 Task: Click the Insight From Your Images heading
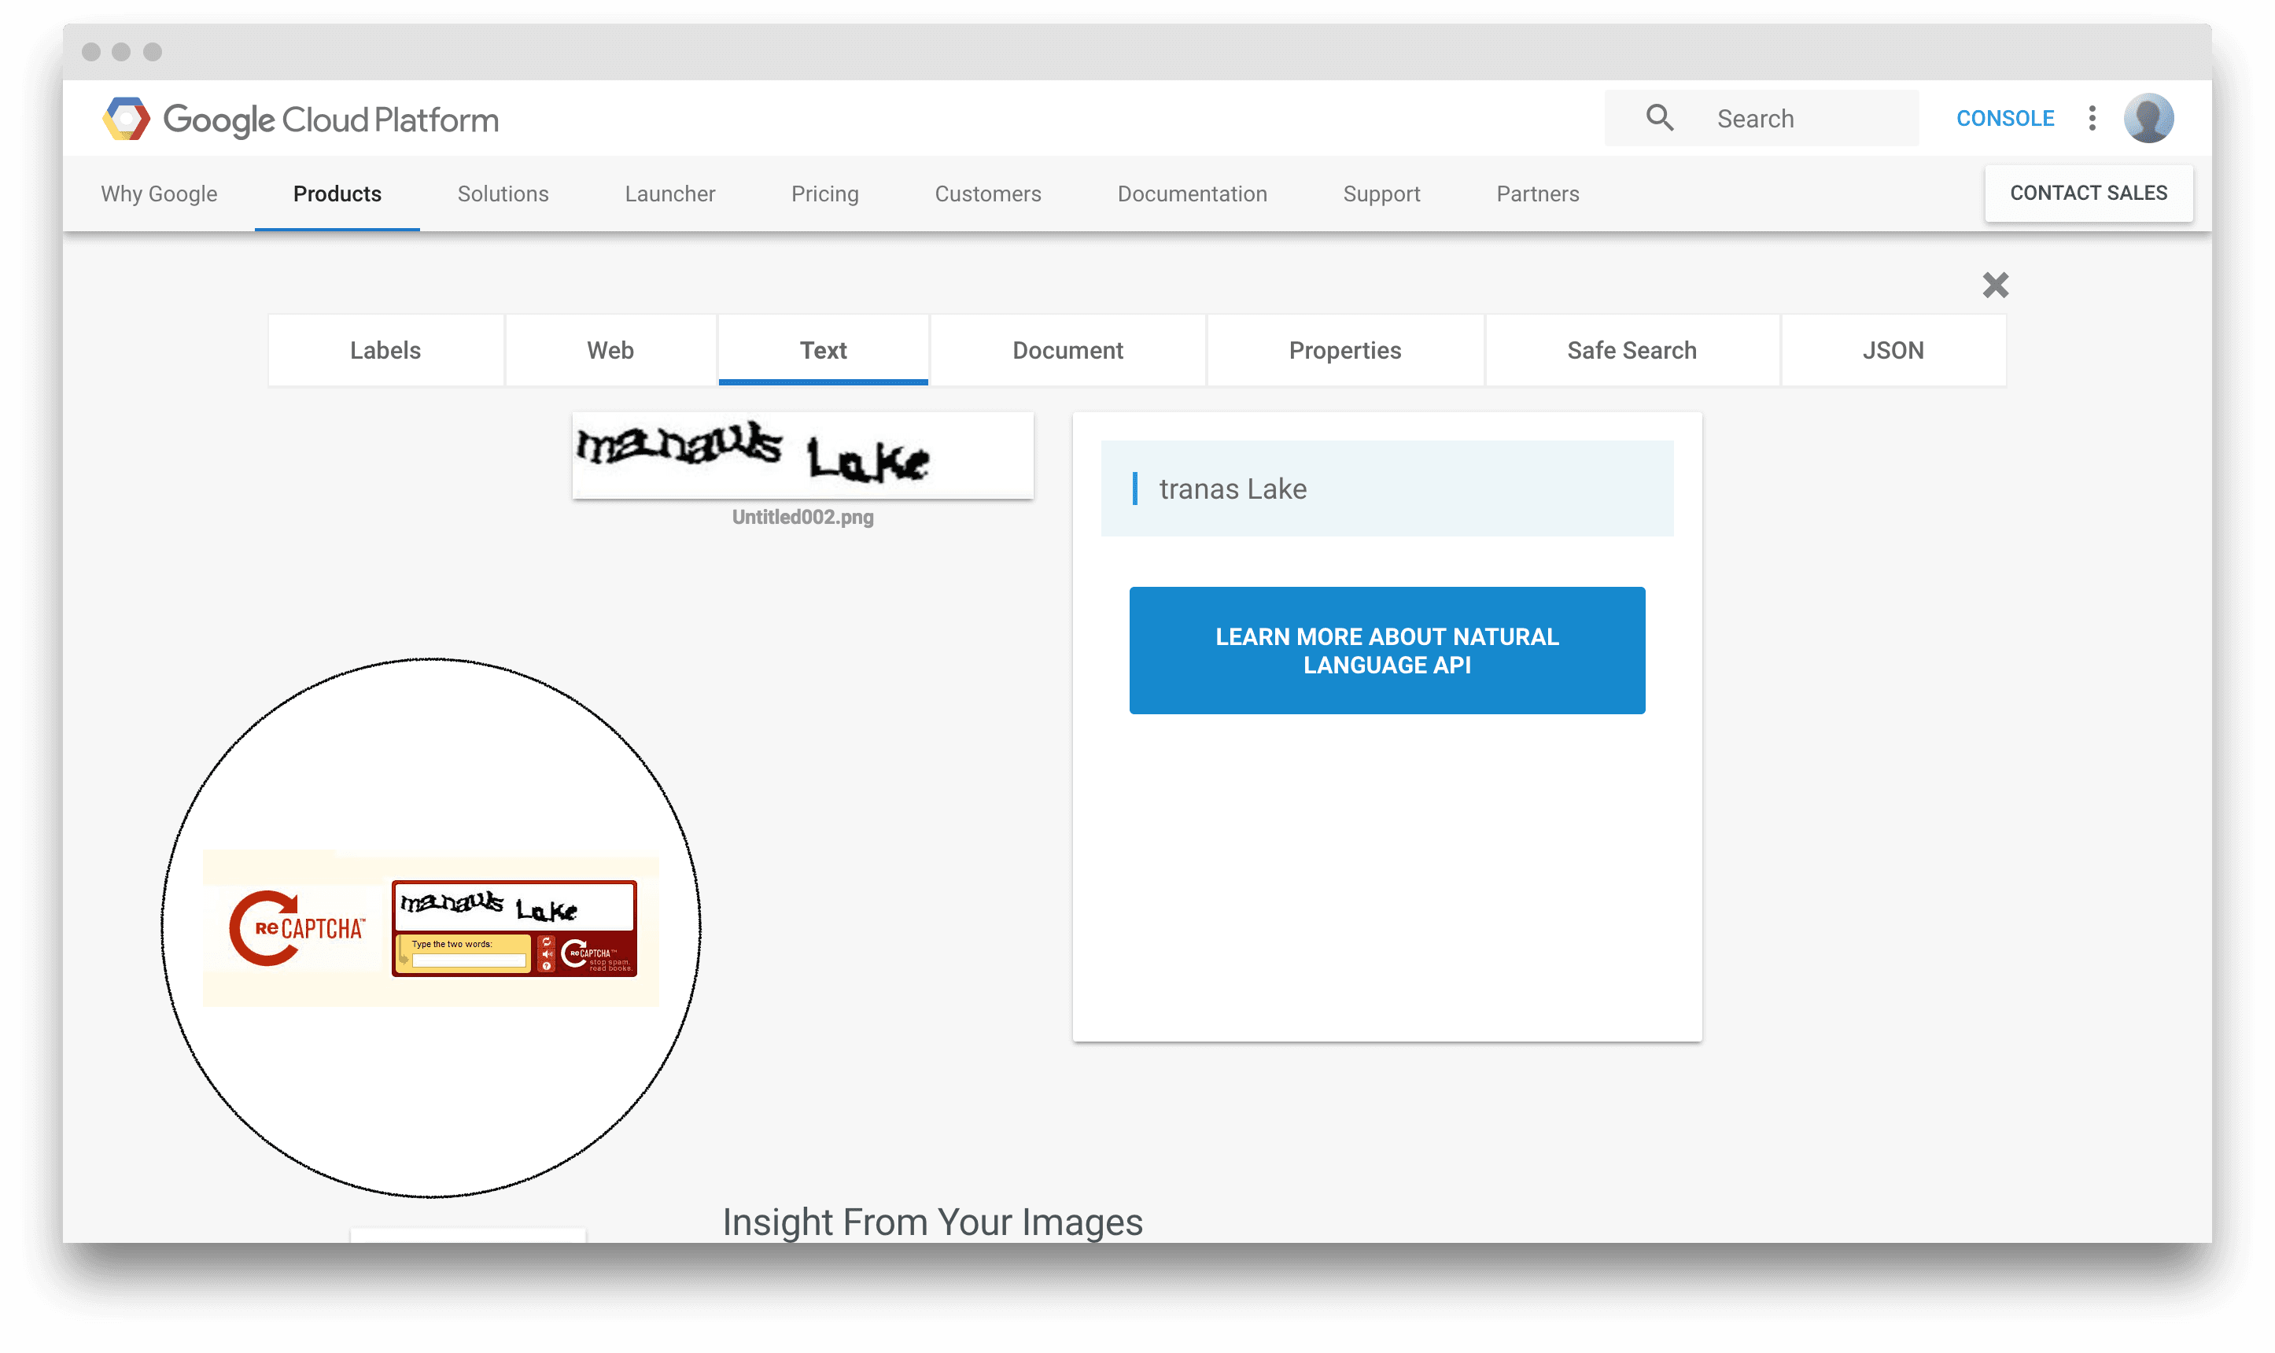(931, 1222)
